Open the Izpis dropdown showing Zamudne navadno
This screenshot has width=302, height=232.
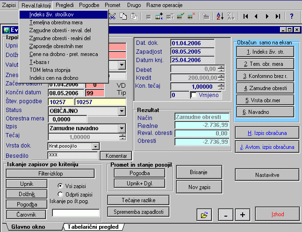[x=122, y=128]
